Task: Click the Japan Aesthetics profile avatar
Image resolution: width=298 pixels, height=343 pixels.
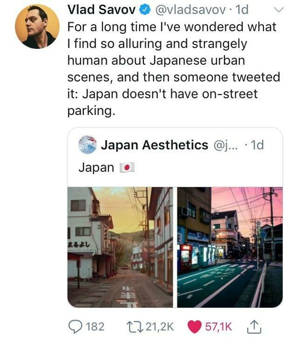Action: coord(87,145)
